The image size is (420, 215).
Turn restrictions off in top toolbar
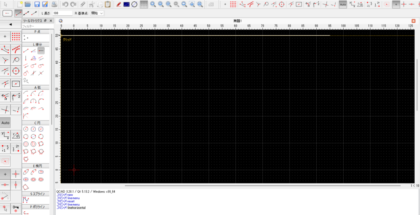click(x=396, y=4)
